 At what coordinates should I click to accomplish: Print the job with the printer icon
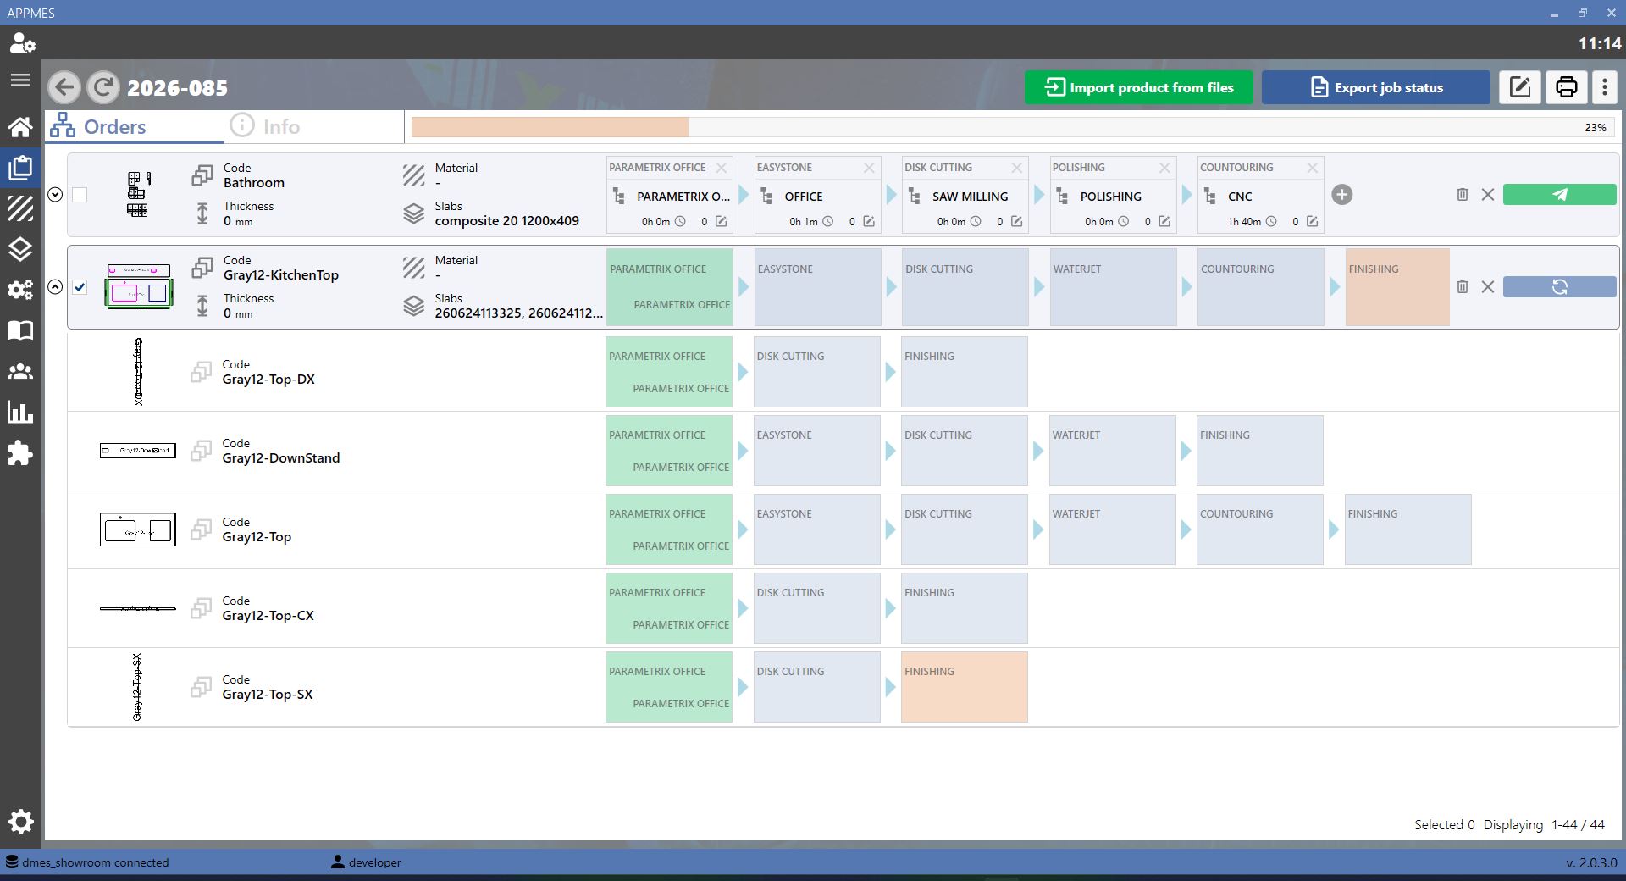(1567, 87)
